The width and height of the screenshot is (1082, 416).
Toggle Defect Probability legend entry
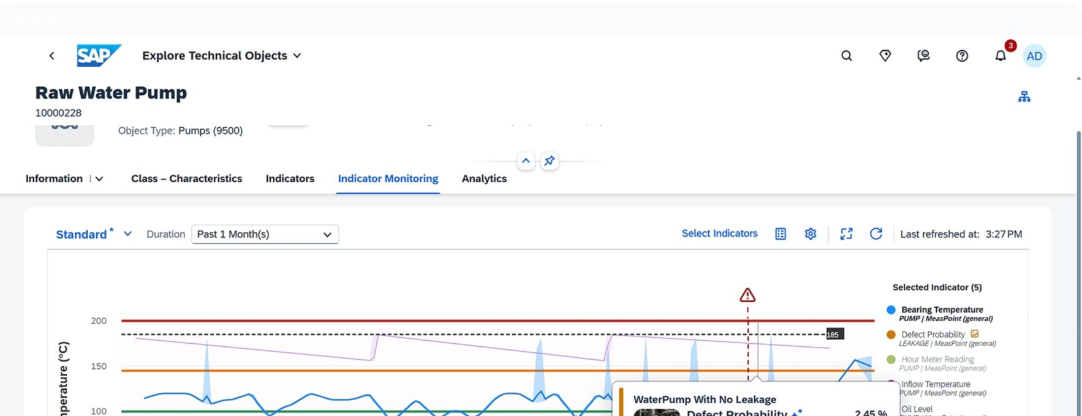tap(933, 335)
